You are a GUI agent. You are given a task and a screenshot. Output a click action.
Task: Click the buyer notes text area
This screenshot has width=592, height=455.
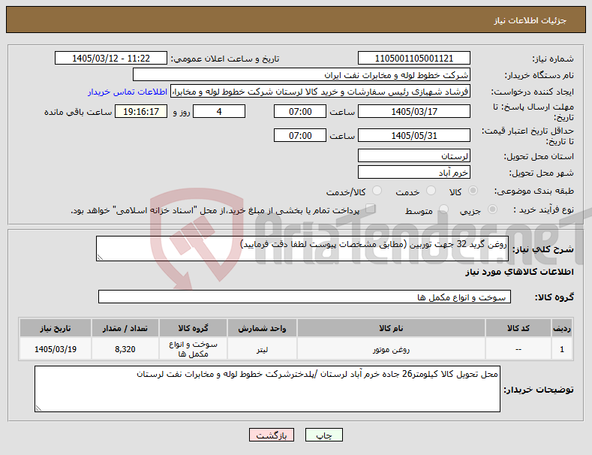pos(267,389)
